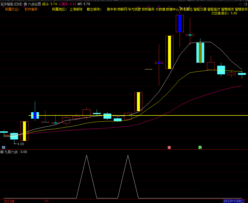Click the green 跌 marker icon
Screen dimensions: 248x203
pyautogui.click(x=200, y=147)
